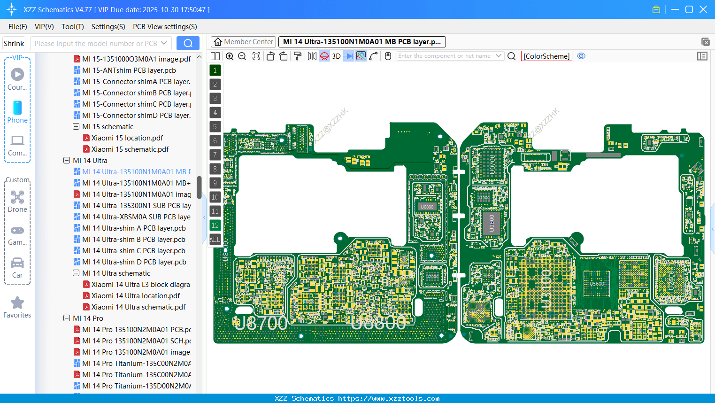Click the Member Center button
Viewport: 715px width, 403px height.
coord(243,41)
